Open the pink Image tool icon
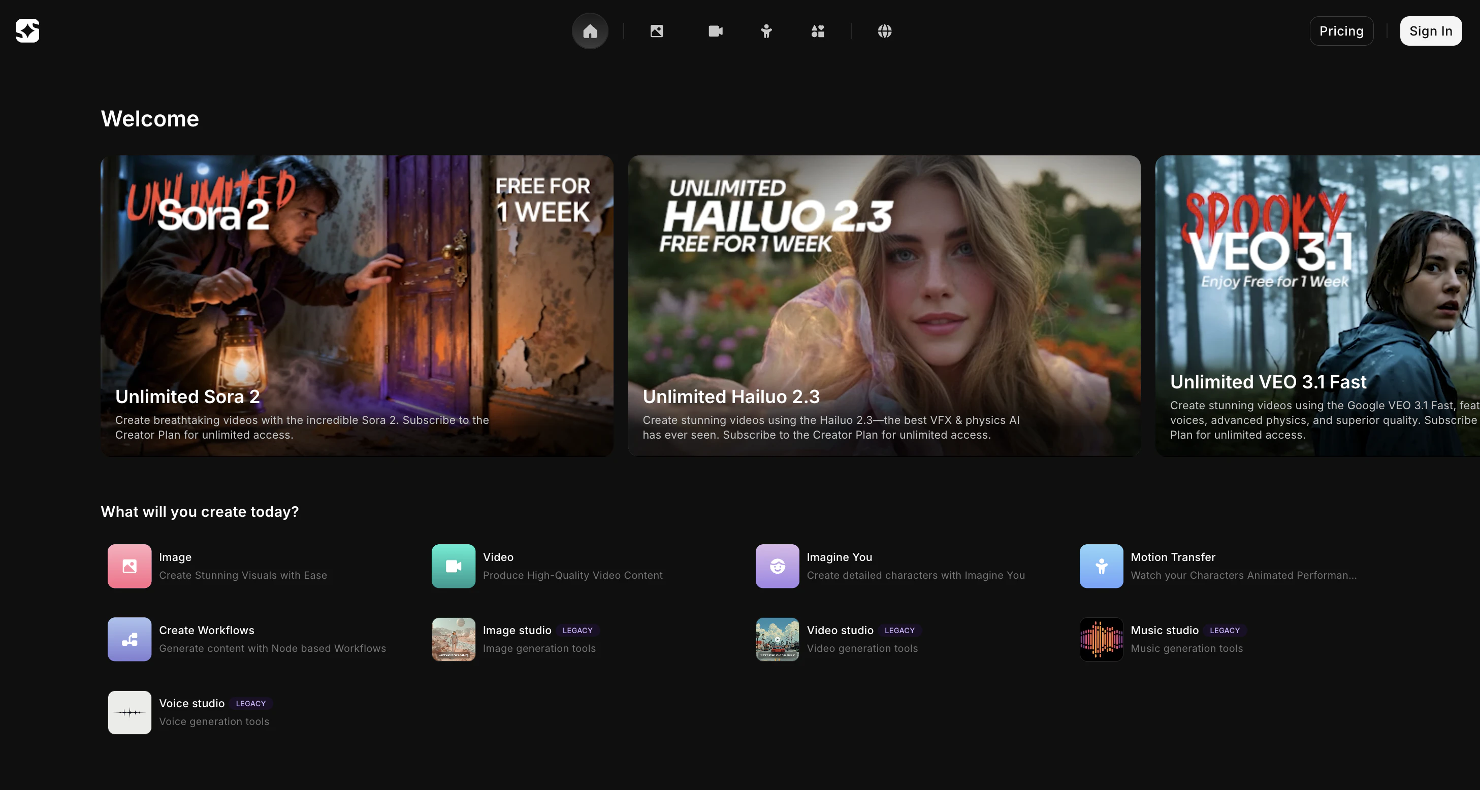 [x=130, y=566]
